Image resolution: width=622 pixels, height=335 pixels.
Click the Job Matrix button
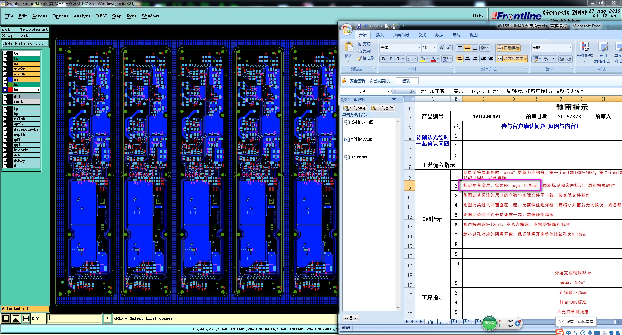pyautogui.click(x=25, y=43)
